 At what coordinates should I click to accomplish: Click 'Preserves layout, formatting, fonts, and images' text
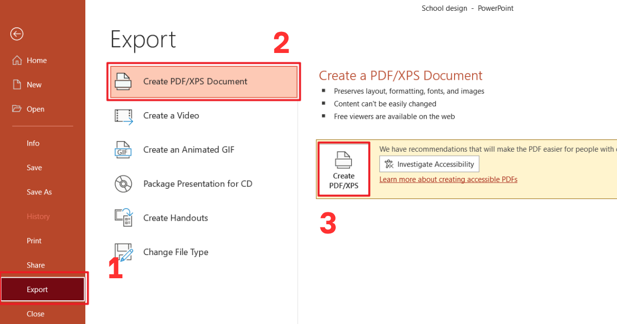(409, 91)
